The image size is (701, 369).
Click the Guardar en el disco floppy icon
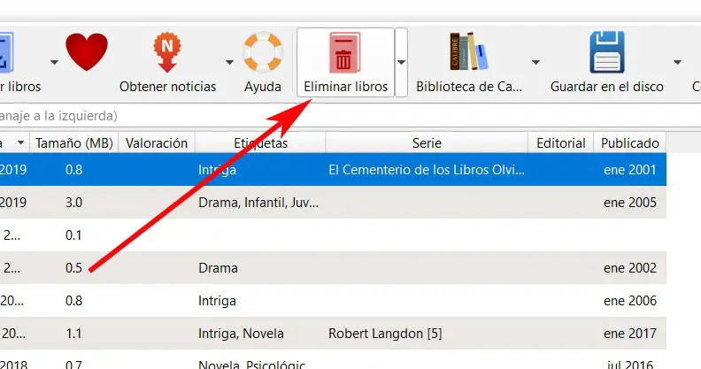(x=607, y=52)
